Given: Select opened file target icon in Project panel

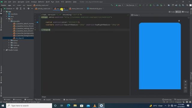Looking at the screenshot, I should [17, 9].
